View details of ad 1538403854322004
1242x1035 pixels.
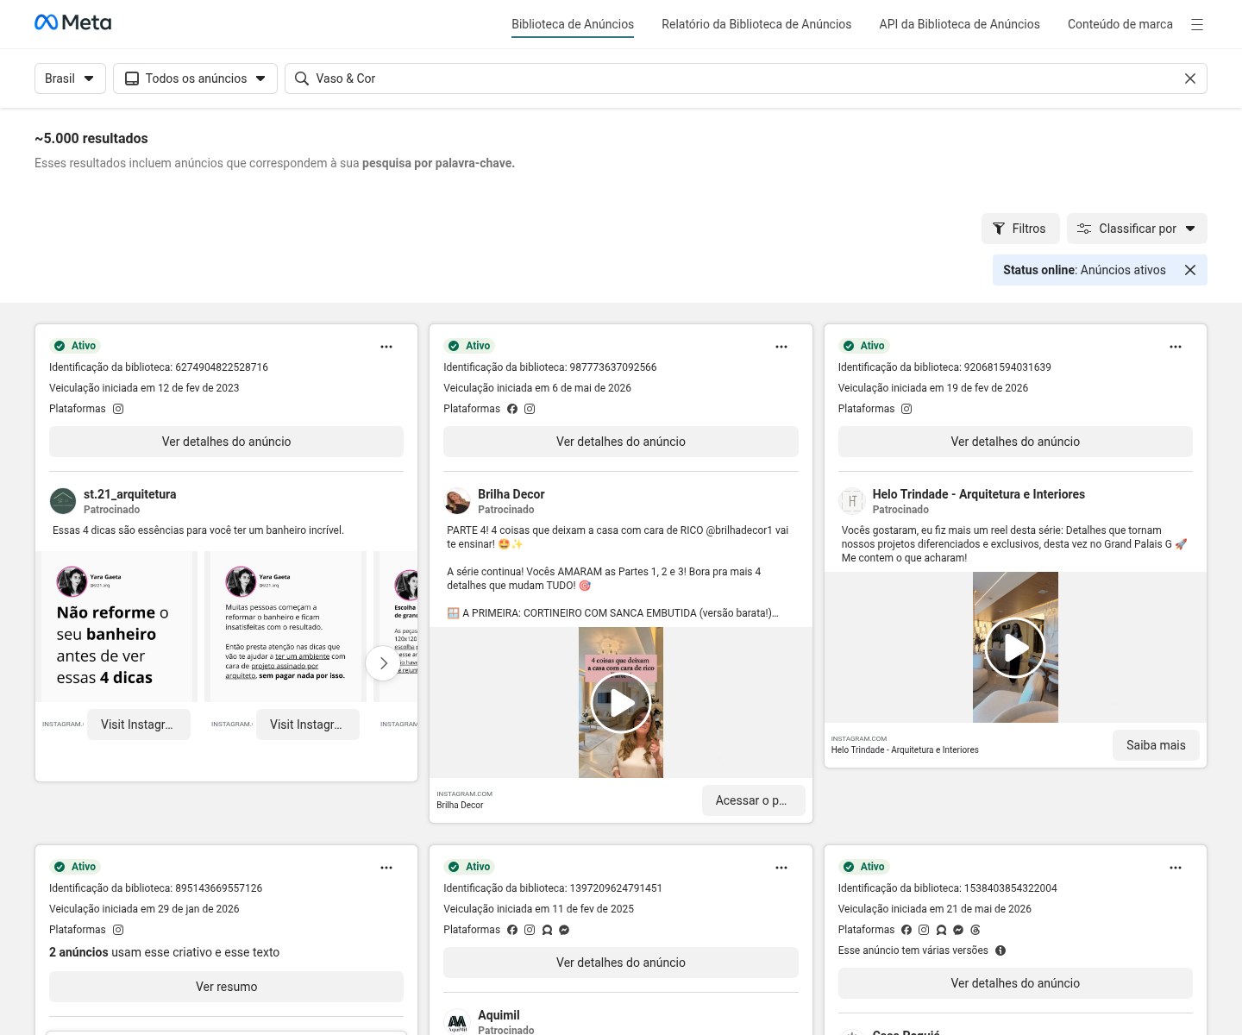pyautogui.click(x=1015, y=983)
